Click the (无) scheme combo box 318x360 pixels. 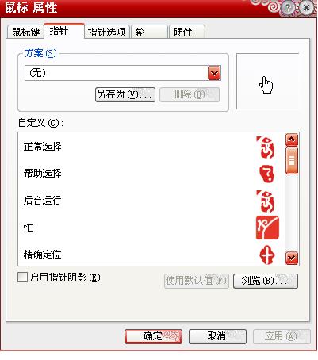pos(123,73)
